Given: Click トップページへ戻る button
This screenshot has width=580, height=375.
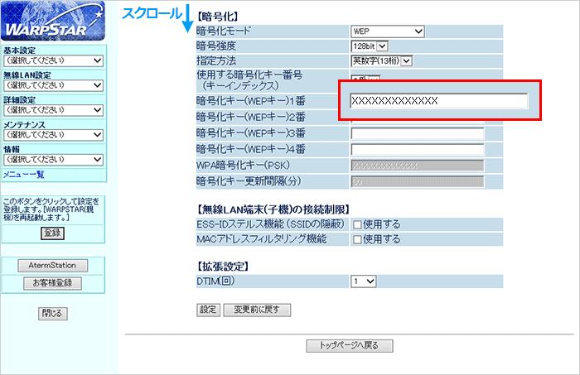Looking at the screenshot, I should click(x=349, y=345).
